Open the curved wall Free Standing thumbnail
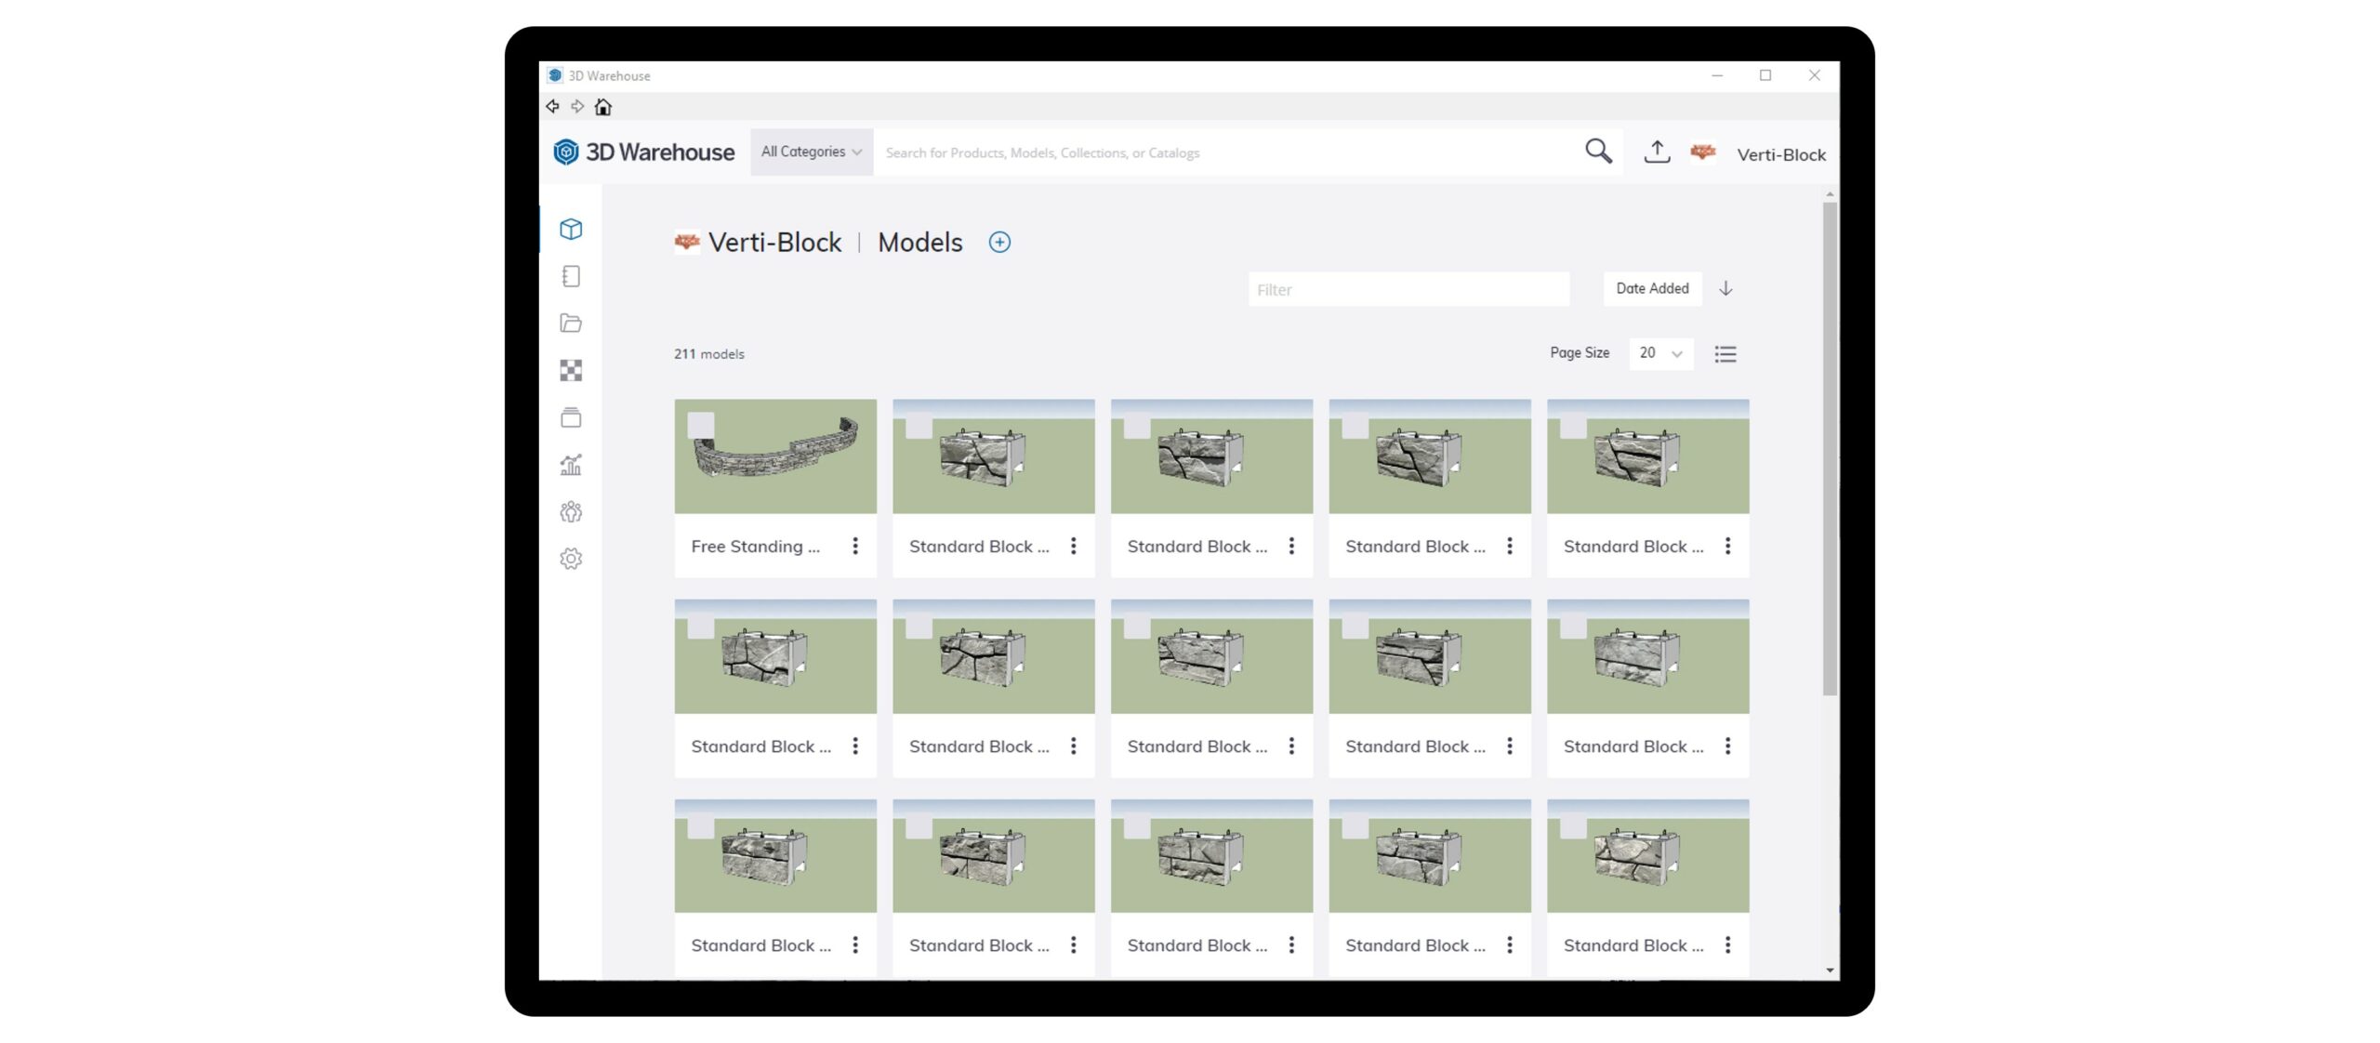 (775, 456)
